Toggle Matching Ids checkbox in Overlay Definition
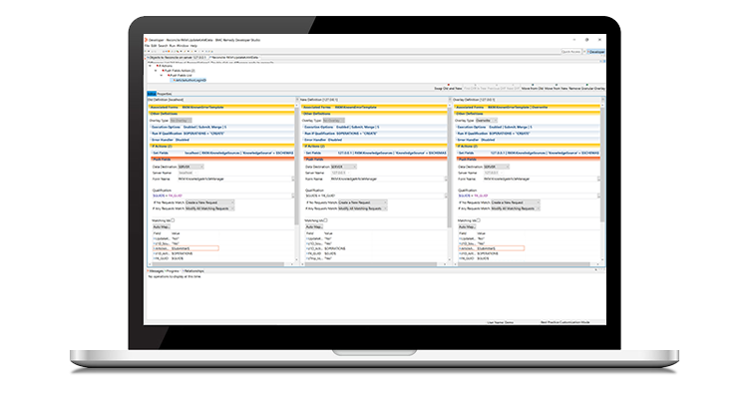This screenshot has height=399, width=748. pos(479,220)
